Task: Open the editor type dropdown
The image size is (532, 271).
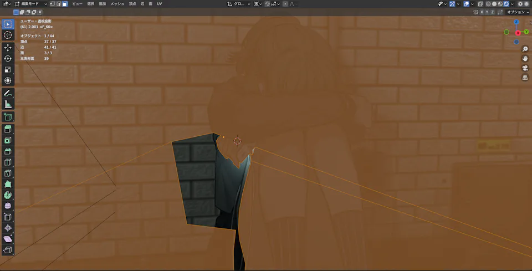Action: pyautogui.click(x=7, y=4)
